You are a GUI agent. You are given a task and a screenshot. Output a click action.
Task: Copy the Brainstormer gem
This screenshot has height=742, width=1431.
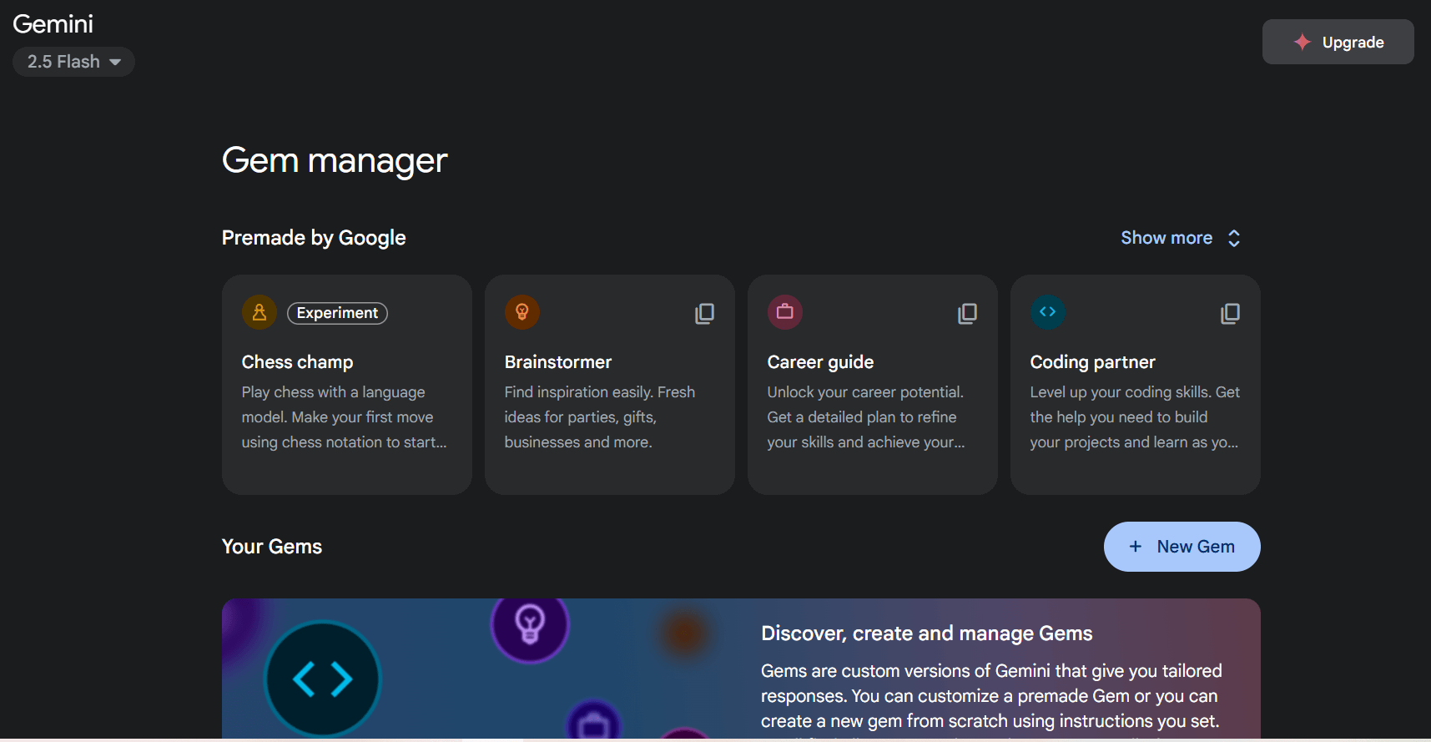(x=704, y=313)
